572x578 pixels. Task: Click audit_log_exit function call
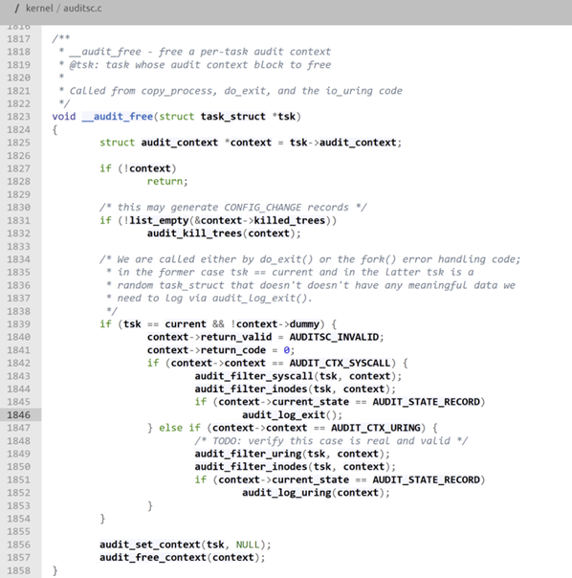click(283, 415)
